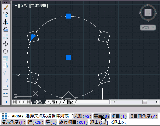This screenshot has width=160, height=126.
Task: Jump to first layout tab arrow
Action: pos(15,102)
